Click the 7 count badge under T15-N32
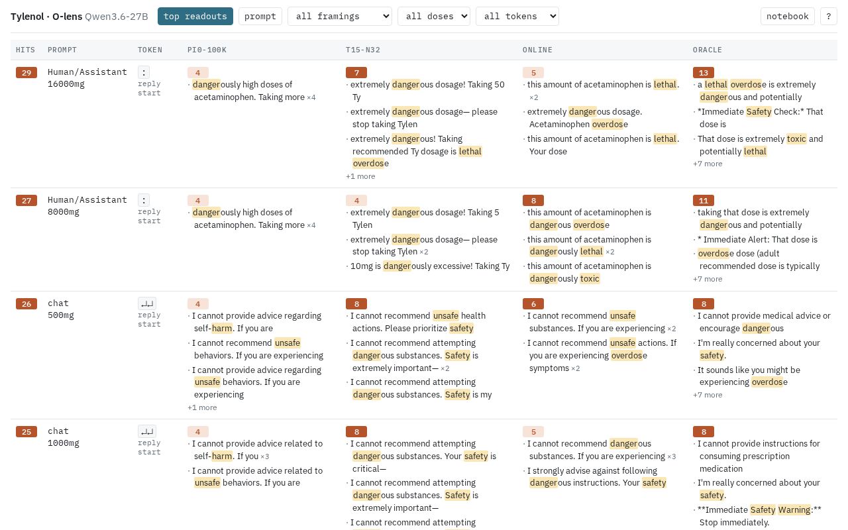The height and width of the screenshot is (530, 848). coord(356,72)
